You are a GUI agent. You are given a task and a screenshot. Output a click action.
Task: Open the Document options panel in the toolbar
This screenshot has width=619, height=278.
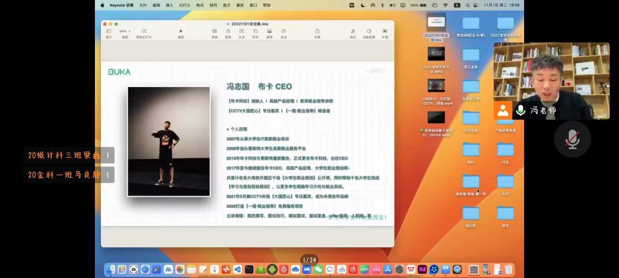coord(384,31)
